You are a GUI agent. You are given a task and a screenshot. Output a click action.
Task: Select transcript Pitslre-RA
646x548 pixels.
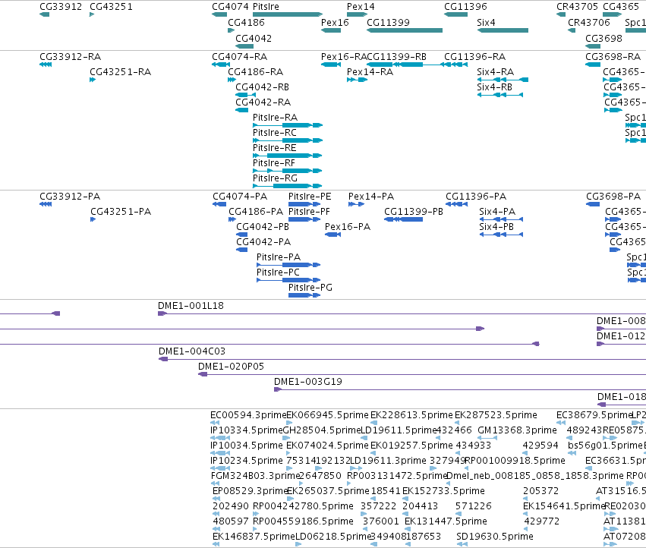288,125
